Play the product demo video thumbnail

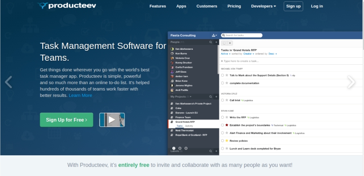112,120
